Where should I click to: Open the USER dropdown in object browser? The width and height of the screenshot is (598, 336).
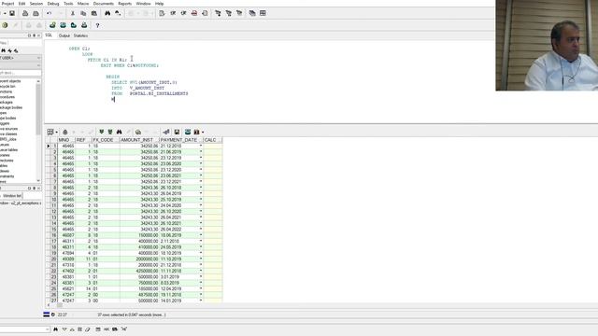(38, 58)
